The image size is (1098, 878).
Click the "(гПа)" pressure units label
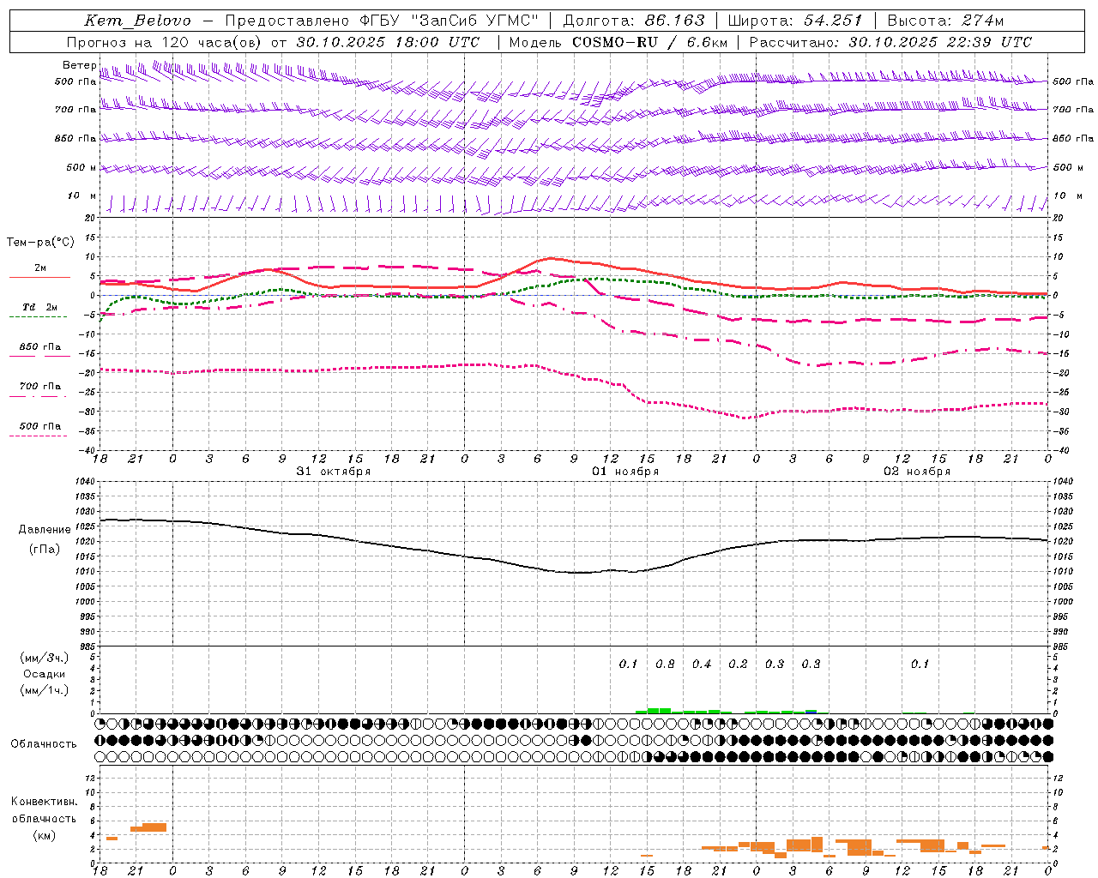coord(44,550)
